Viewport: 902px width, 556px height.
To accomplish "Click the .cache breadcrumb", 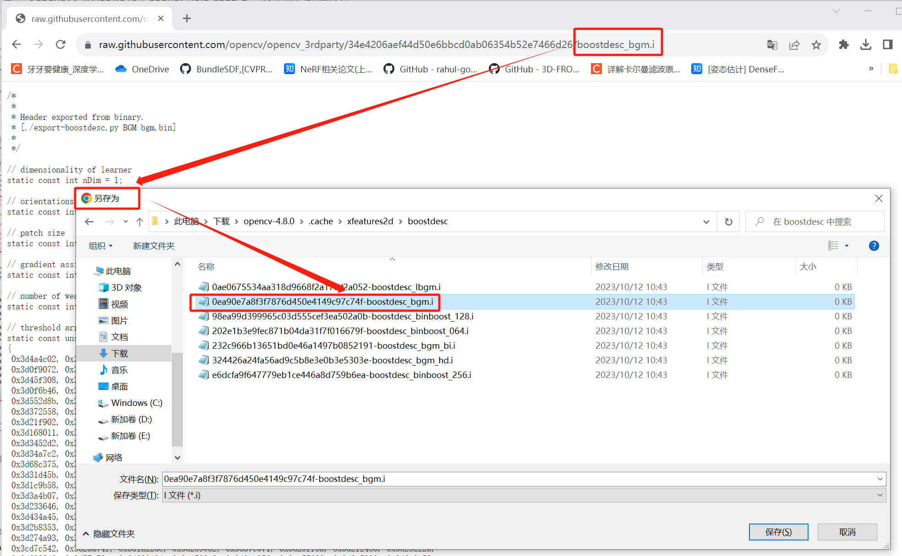I will [x=321, y=221].
